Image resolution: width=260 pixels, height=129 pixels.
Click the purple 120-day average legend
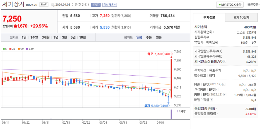point(30,49)
